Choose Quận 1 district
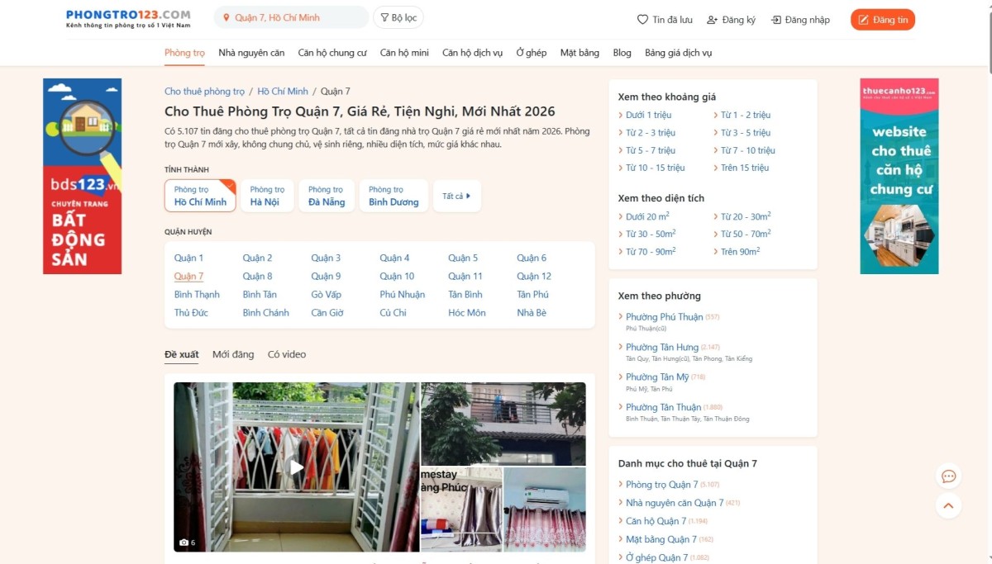Viewport: 992px width, 564px height. click(x=188, y=258)
